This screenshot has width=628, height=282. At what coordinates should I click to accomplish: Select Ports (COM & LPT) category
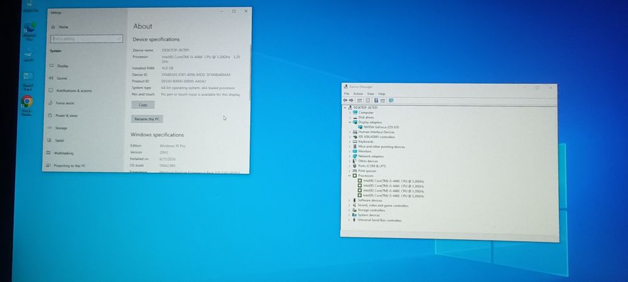pos(369,166)
